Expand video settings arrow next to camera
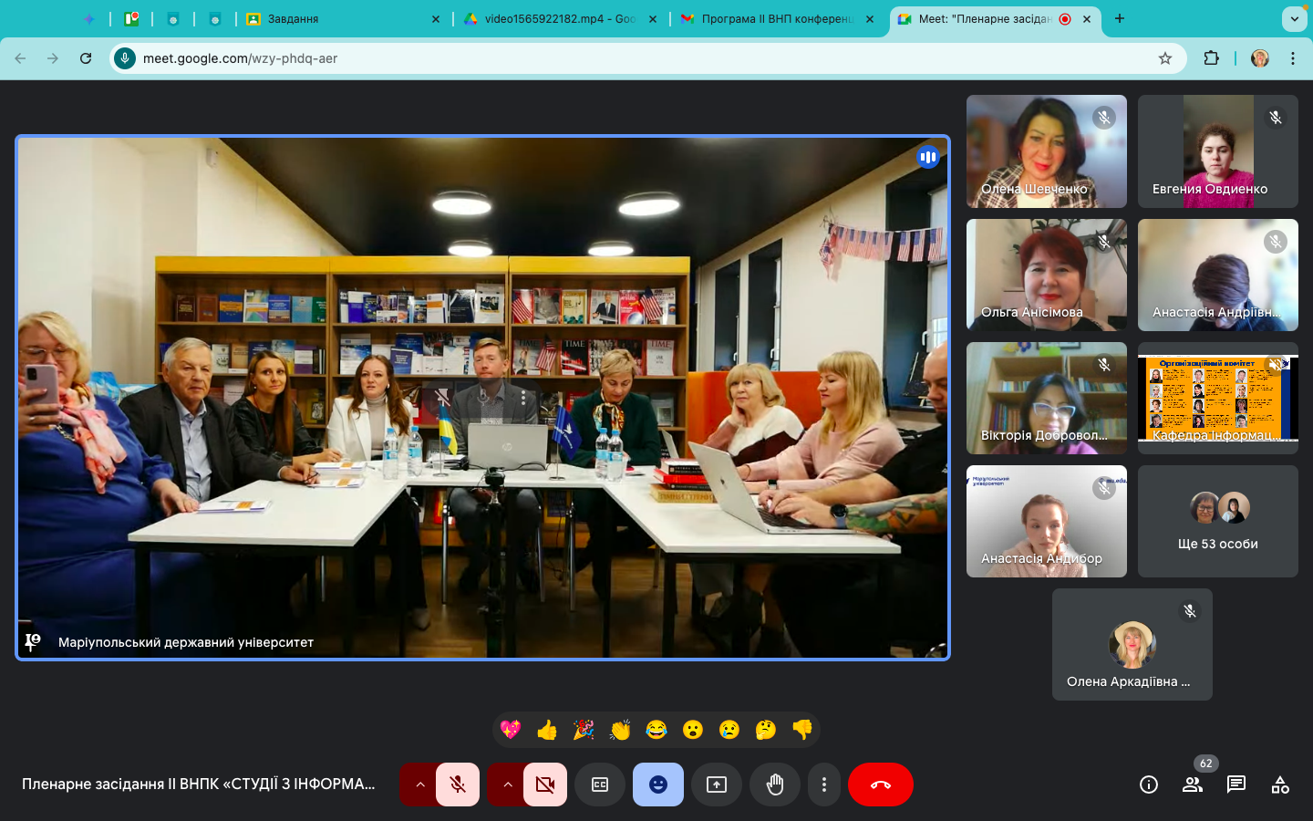The image size is (1313, 821). (508, 785)
